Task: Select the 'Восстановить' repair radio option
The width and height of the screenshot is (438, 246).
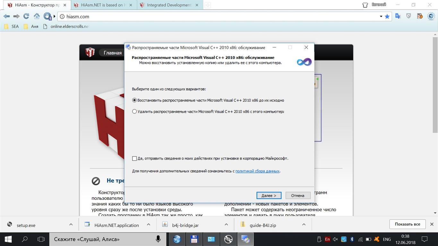Action: coord(134,100)
